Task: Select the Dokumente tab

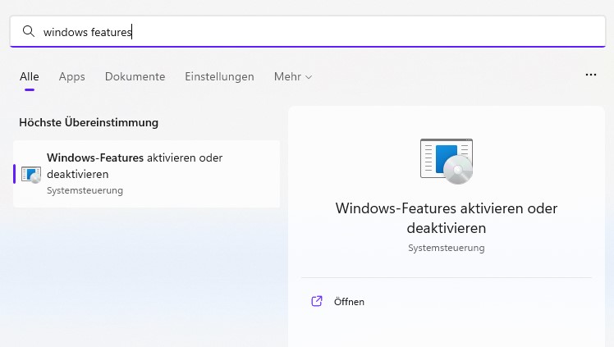Action: pos(135,76)
